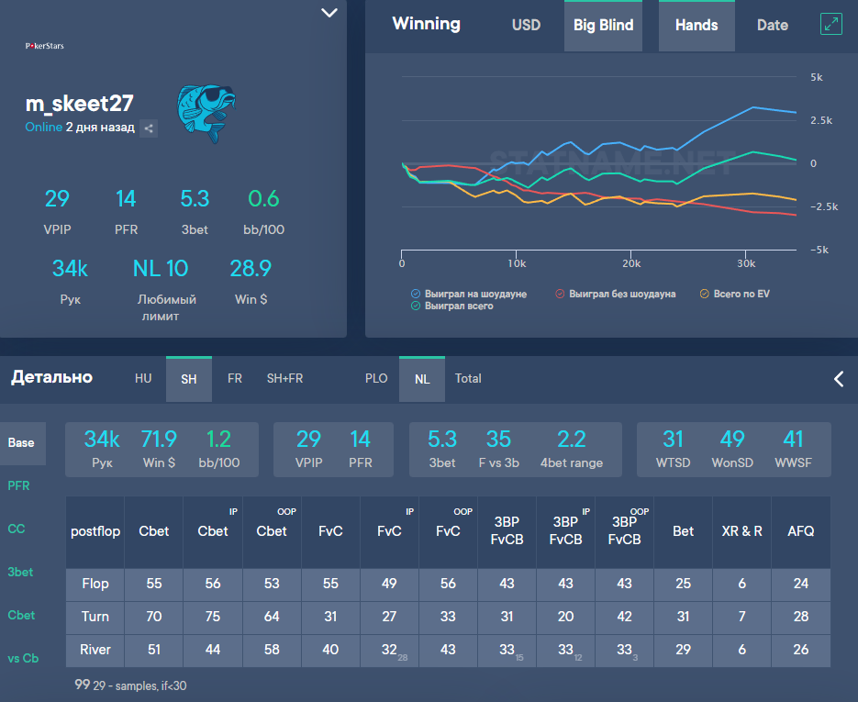Switch to PLO game type
Screen dimensions: 858x702
click(x=376, y=379)
